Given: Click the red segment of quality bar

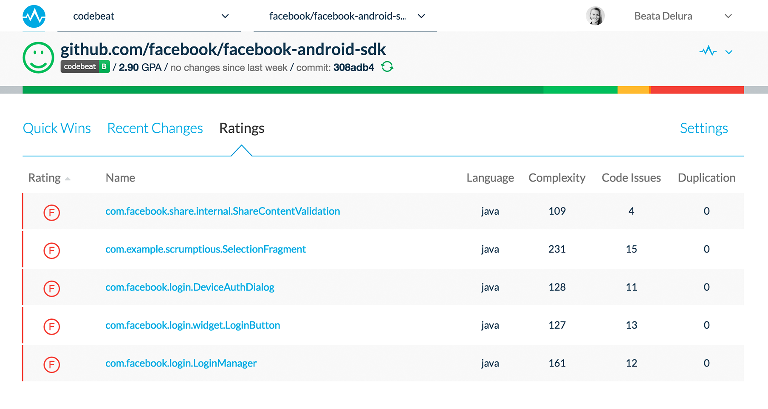Looking at the screenshot, I should point(697,90).
